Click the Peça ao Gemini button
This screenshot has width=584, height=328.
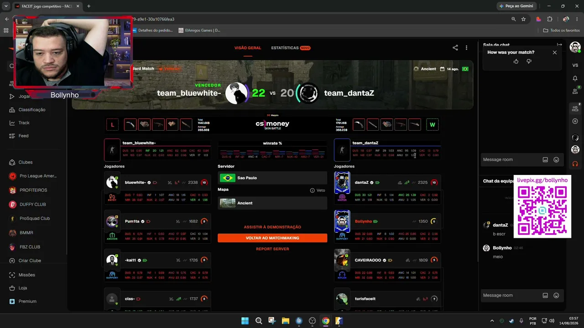(516, 6)
